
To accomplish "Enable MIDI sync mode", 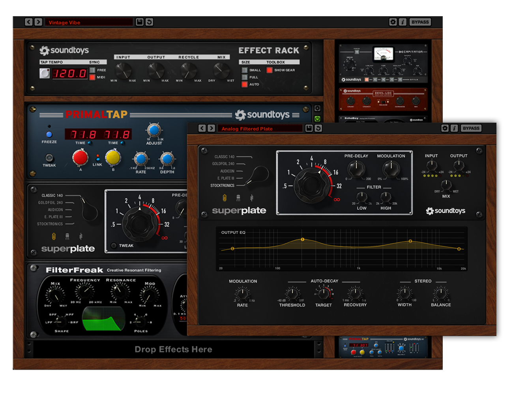I will click(92, 77).
